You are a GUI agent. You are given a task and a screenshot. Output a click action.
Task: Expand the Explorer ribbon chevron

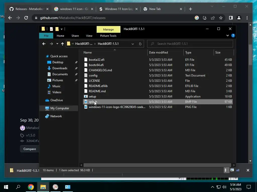[x=227, y=35]
